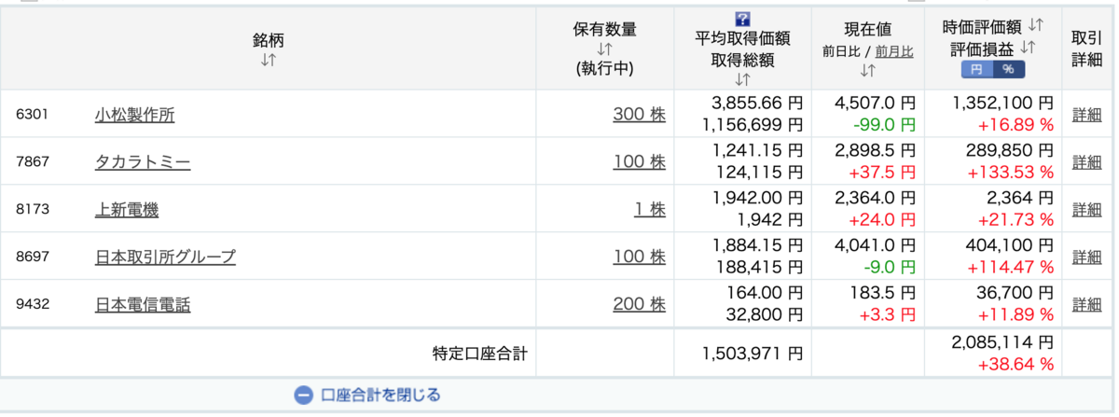Select stock code 8173
This screenshot has width=1119, height=417.
32,210
